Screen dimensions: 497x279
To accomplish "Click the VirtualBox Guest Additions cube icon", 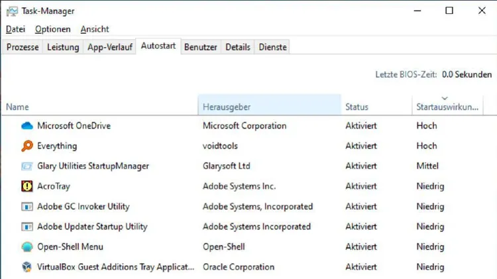I will 27,267.
